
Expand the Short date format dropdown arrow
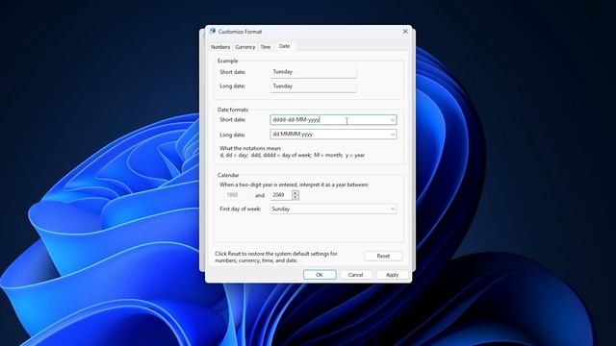[x=393, y=120]
